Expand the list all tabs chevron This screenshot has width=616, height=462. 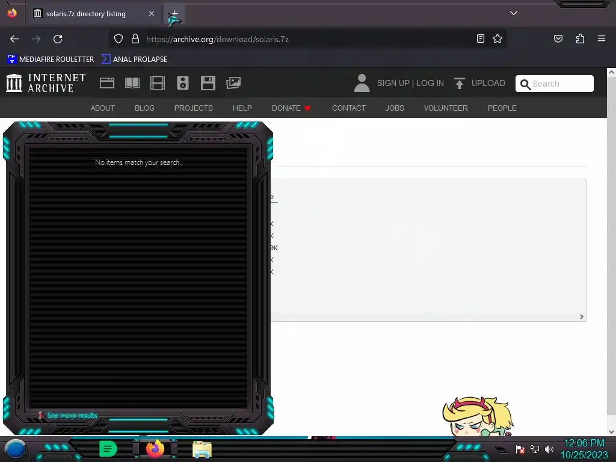click(514, 13)
